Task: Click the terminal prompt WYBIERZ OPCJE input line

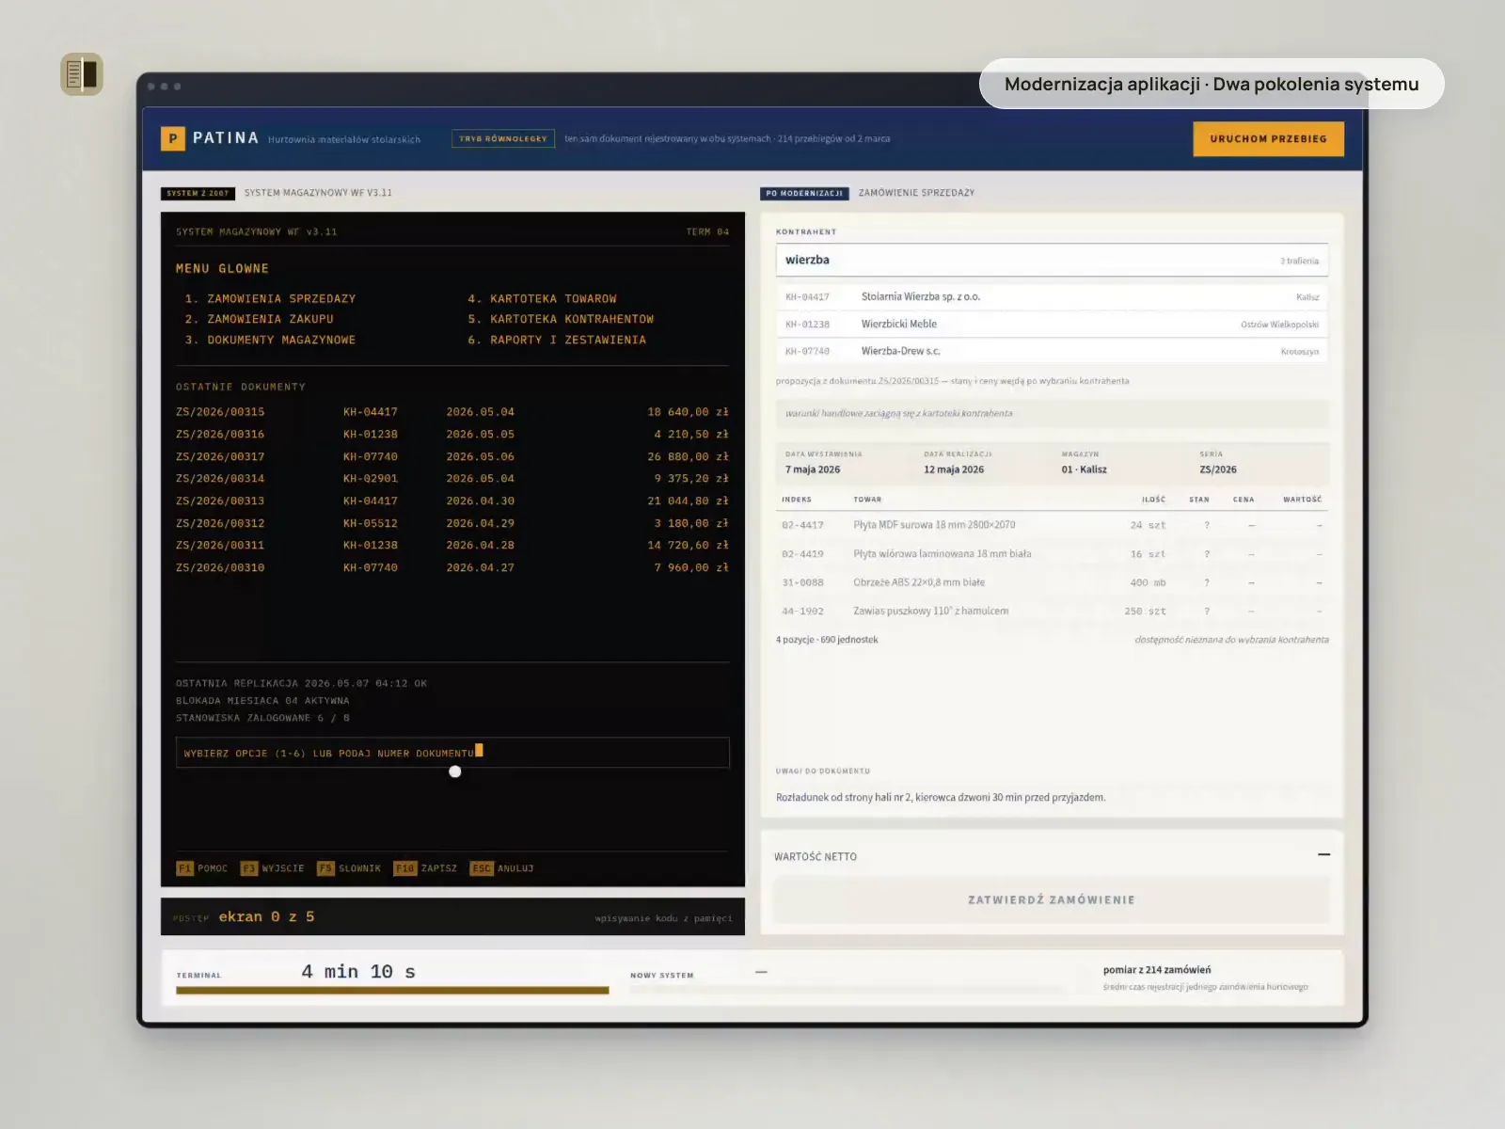Action: coord(452,753)
